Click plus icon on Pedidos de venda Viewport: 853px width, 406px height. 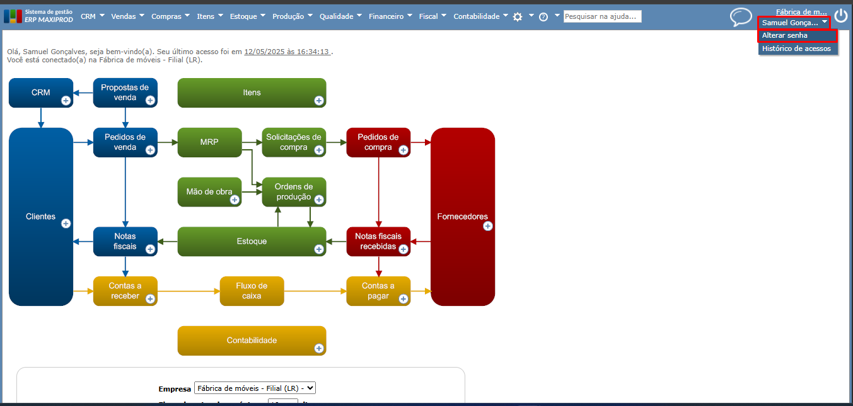[150, 150]
